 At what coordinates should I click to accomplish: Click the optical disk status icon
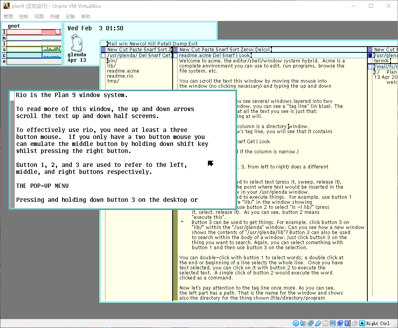[x=296, y=323]
